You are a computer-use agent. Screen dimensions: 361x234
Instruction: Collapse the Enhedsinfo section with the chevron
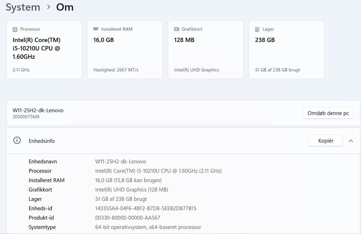351,141
